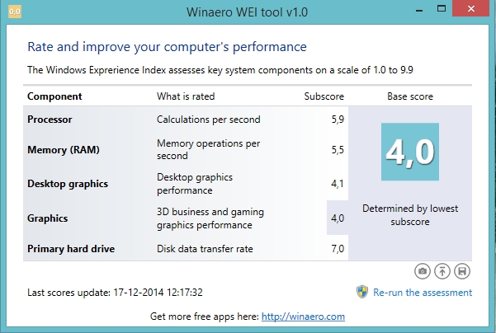The image size is (496, 333).
Task: Click 'Desktop graphics performance' description
Action: [x=195, y=184]
